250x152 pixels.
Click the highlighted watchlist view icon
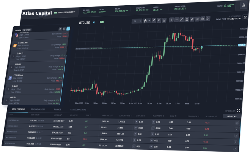pos(68,29)
